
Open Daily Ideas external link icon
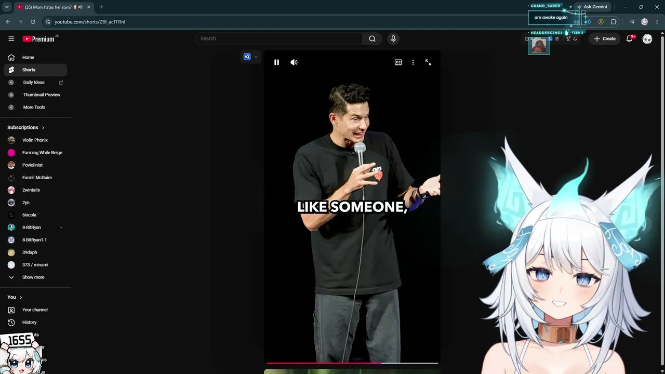click(61, 82)
